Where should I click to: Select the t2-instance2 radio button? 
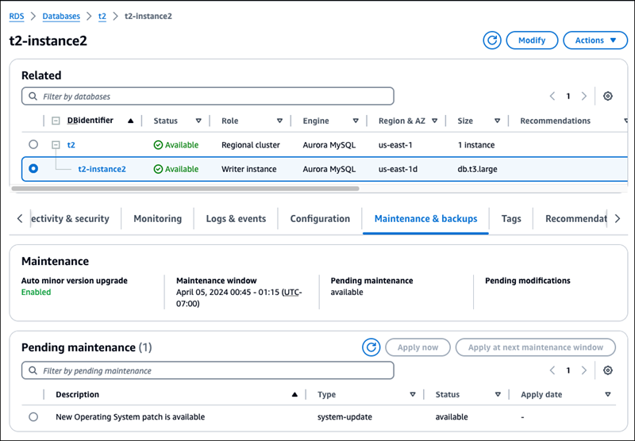[33, 169]
